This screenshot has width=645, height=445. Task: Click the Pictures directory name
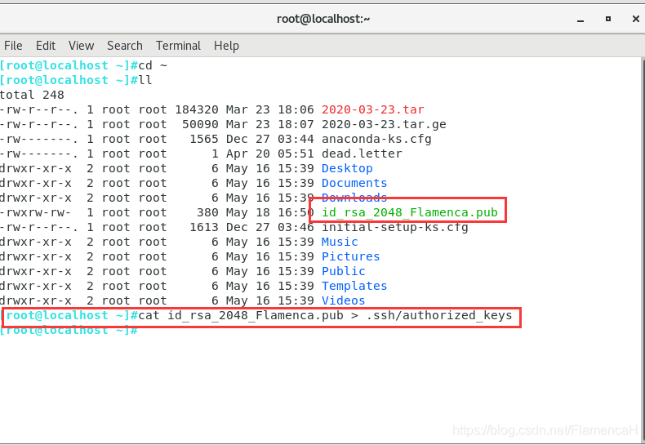(x=350, y=256)
